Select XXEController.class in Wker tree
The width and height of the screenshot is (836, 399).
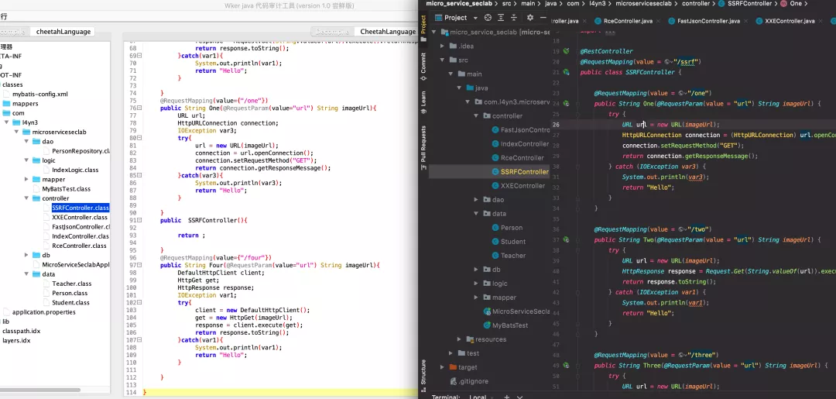(x=80, y=217)
